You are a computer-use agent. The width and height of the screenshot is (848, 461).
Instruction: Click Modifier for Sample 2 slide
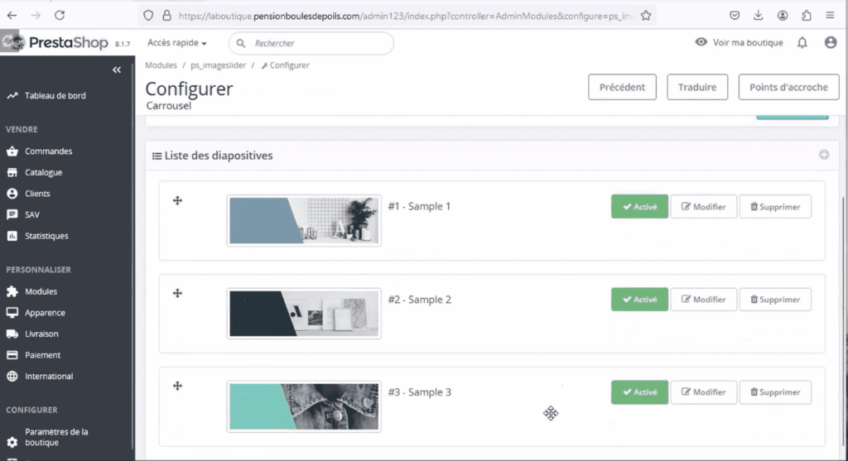point(704,300)
